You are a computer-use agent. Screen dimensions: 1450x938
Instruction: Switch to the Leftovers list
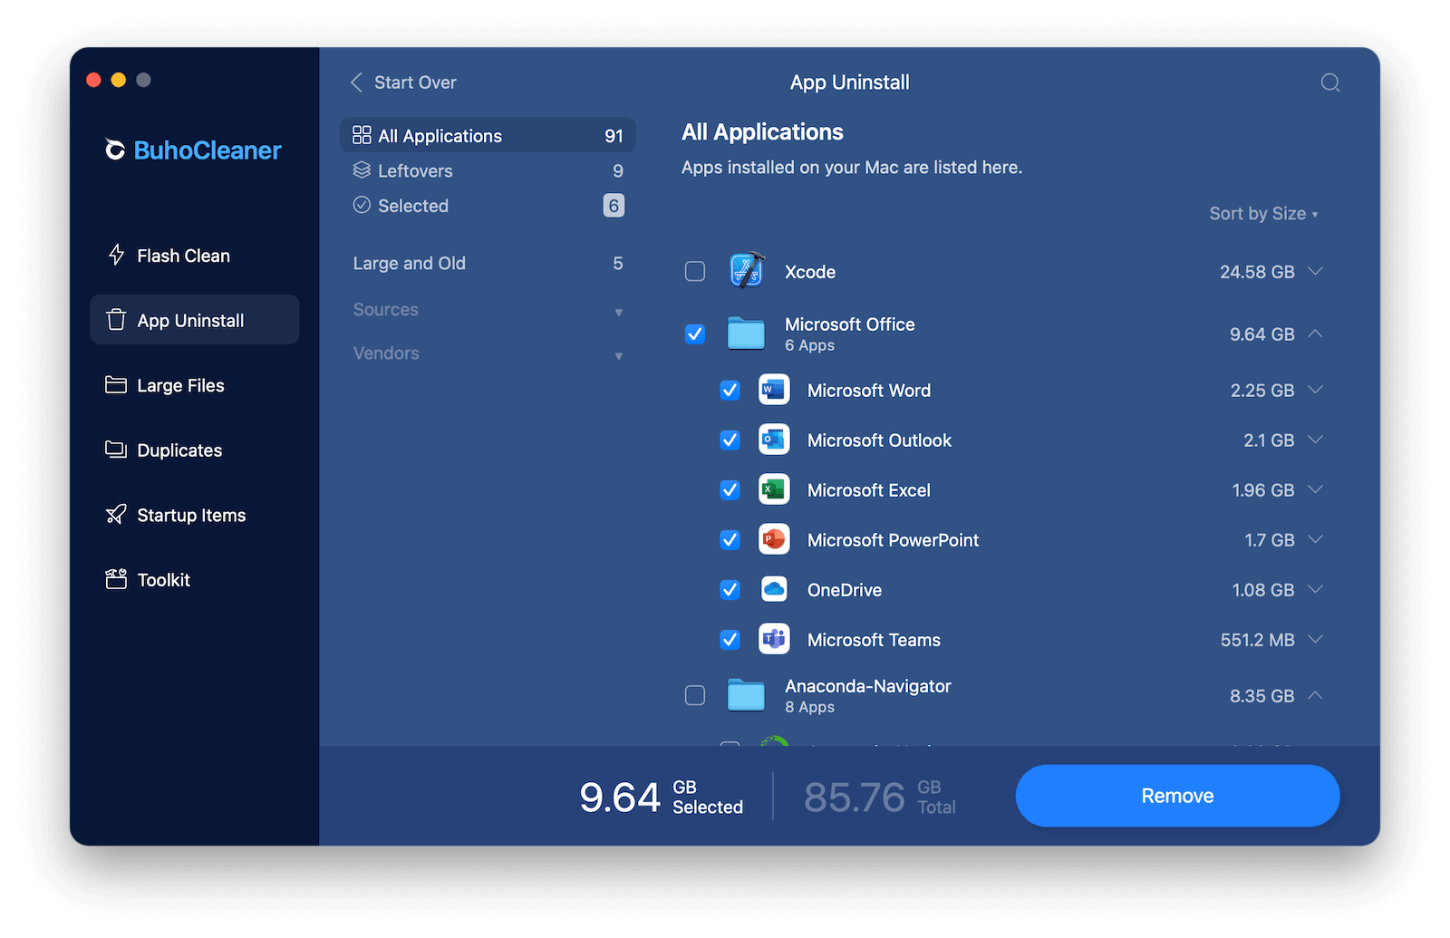(415, 171)
